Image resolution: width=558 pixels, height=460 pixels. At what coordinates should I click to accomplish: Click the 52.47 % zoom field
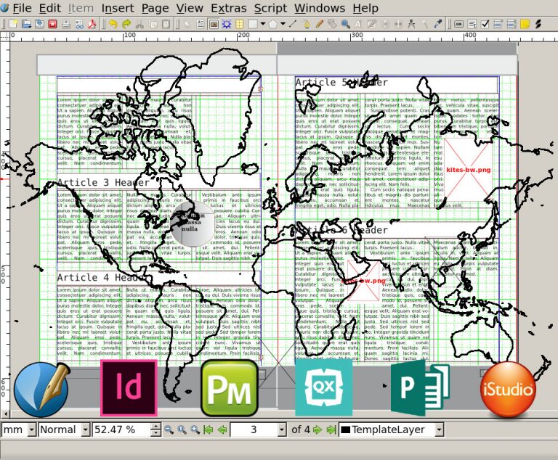(x=122, y=430)
